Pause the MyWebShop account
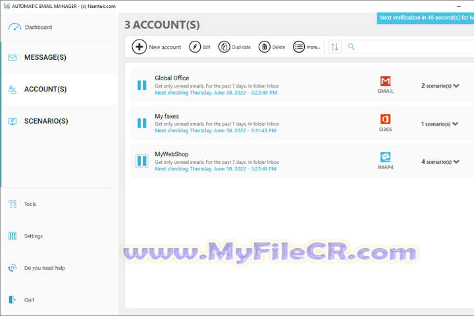Image resolution: width=474 pixels, height=316 pixels. (x=142, y=161)
